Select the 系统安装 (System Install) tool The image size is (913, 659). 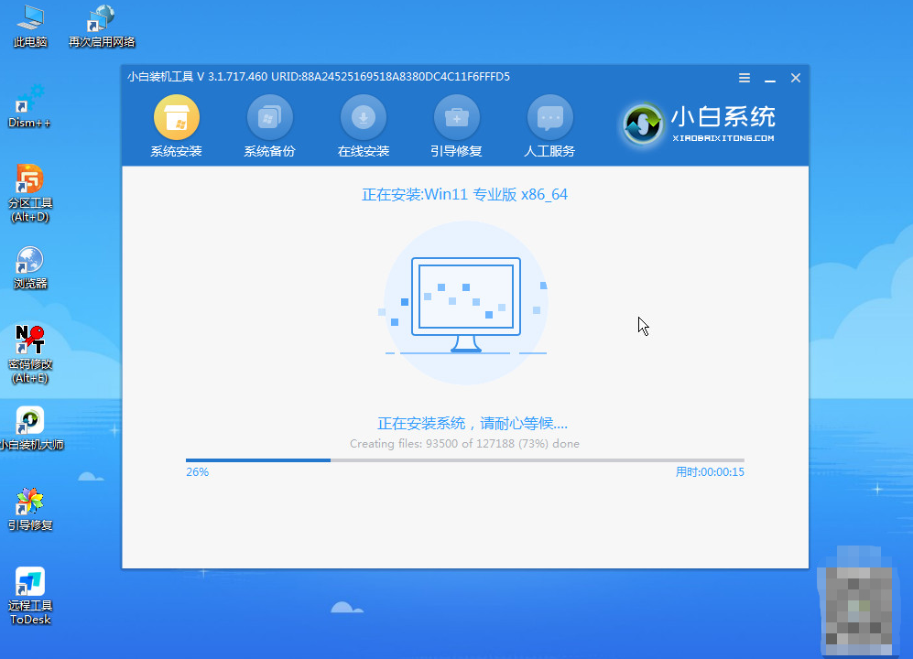(176, 124)
